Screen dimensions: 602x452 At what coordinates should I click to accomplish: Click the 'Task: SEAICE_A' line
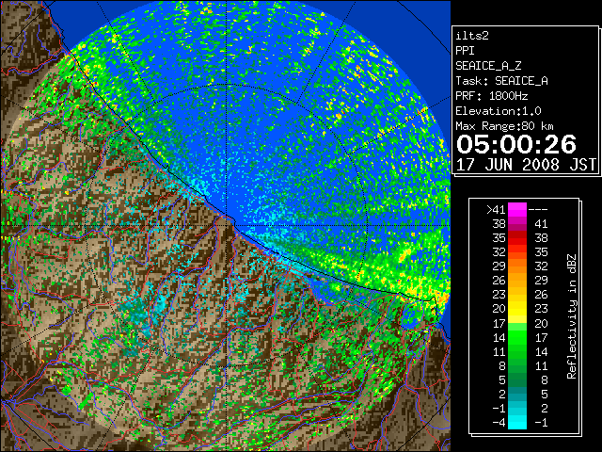(501, 81)
